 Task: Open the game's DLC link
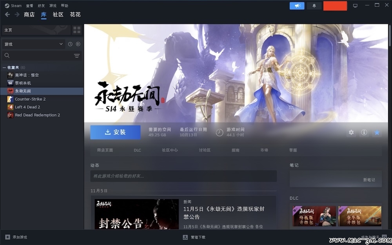pos(137,150)
